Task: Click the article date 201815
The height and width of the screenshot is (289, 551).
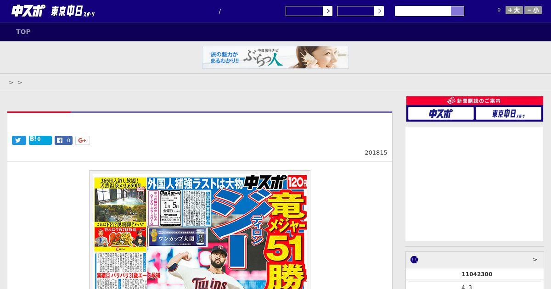Action: coord(376,153)
